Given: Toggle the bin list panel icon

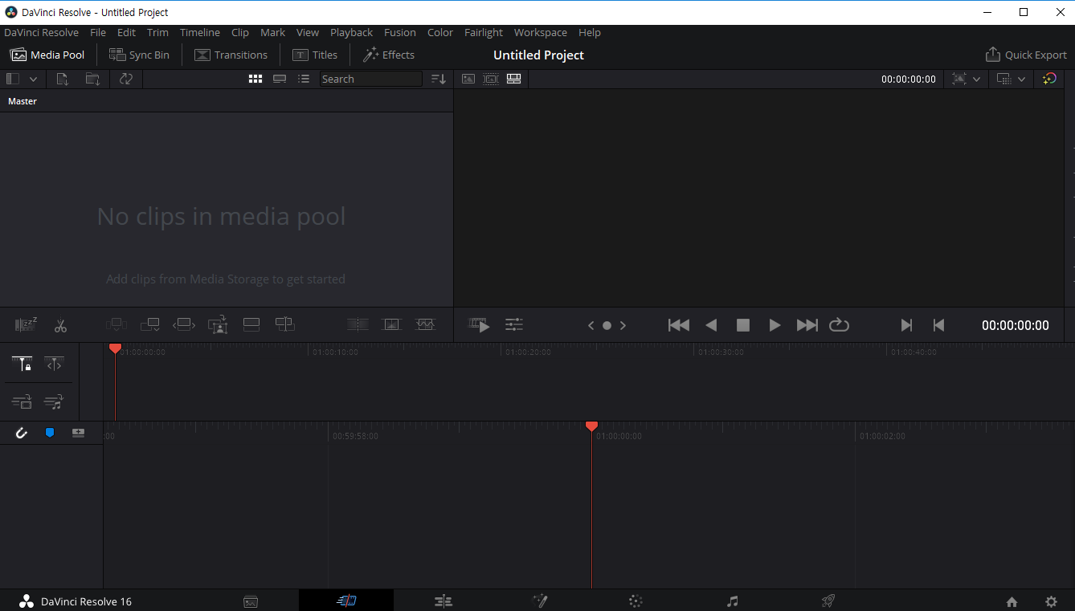Looking at the screenshot, I should [13, 79].
